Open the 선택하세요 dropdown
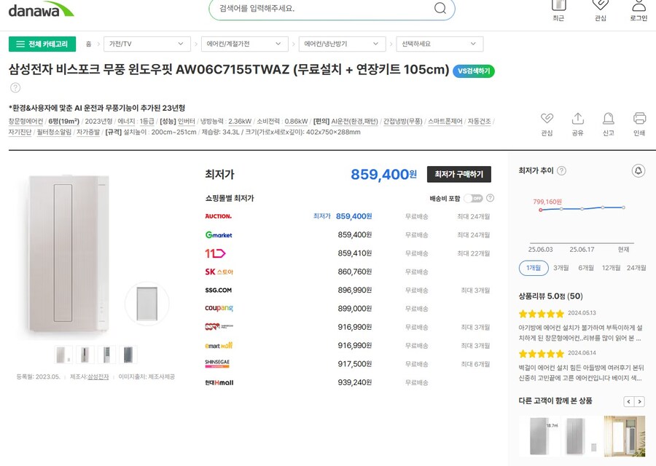The width and height of the screenshot is (656, 466). pyautogui.click(x=440, y=44)
